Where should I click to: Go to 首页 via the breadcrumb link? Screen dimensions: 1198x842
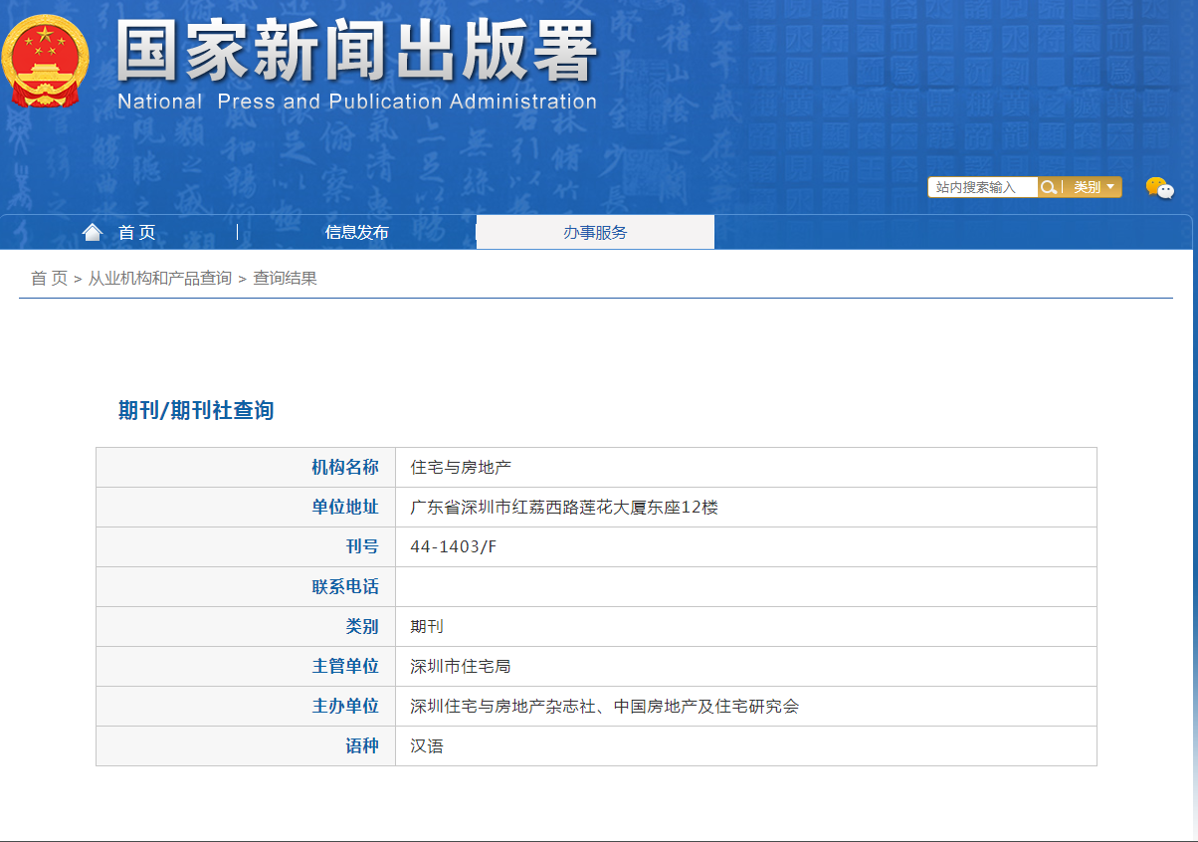[x=49, y=279]
